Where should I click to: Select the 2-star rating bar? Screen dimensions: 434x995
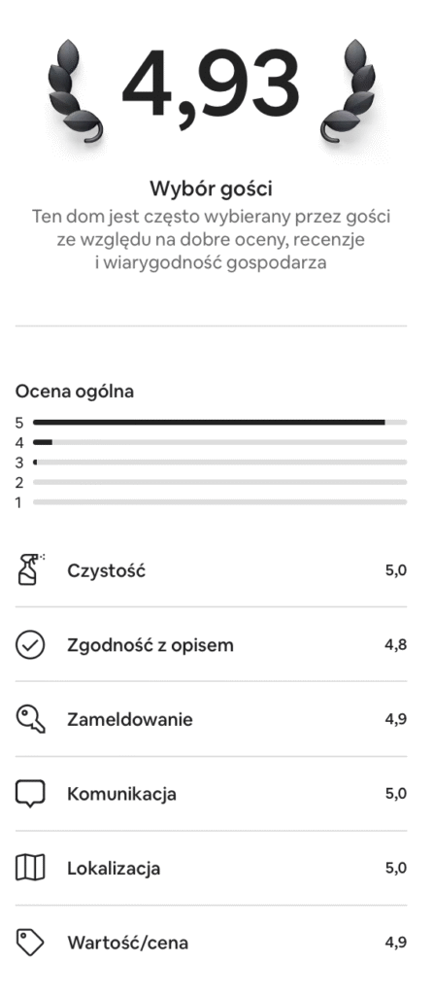click(220, 482)
